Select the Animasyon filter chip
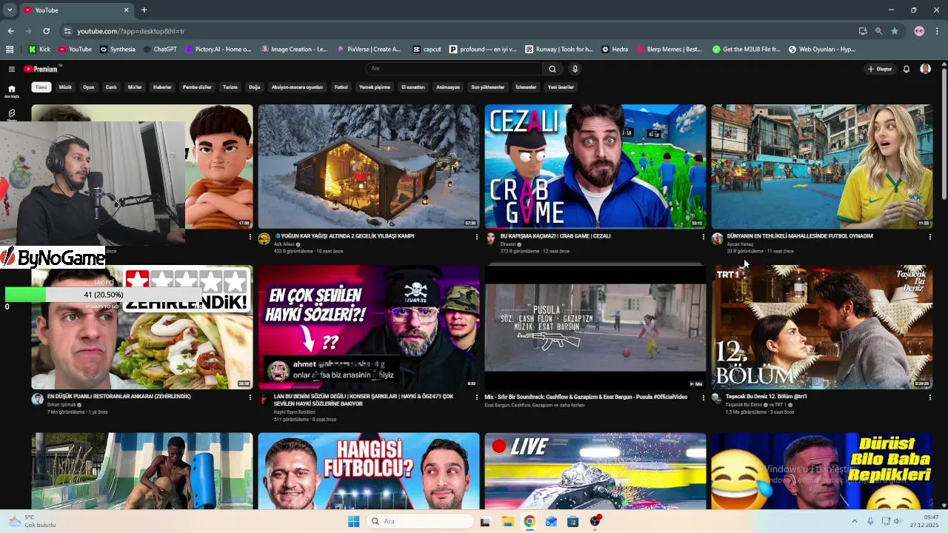The width and height of the screenshot is (948, 533). coord(448,87)
